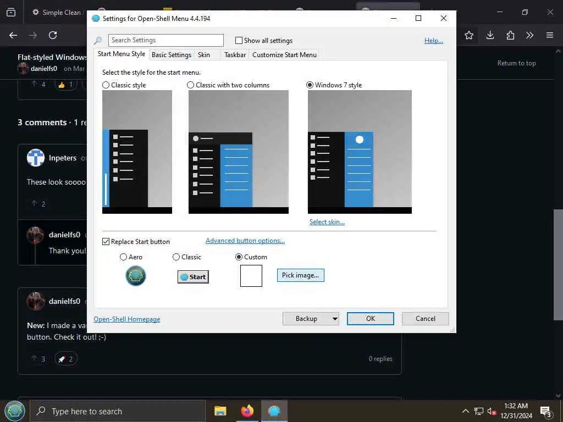This screenshot has height=422, width=563.
Task: Click Return to top in browser page
Action: point(516,63)
